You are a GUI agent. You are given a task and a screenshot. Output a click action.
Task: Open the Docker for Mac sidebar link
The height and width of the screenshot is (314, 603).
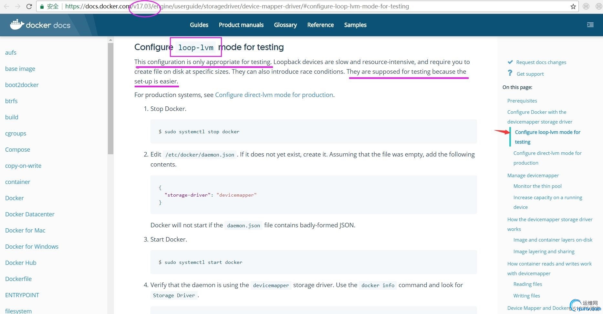click(25, 230)
